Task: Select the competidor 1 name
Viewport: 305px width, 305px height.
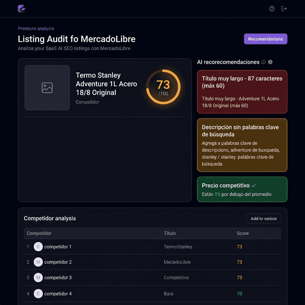Action: (58, 247)
